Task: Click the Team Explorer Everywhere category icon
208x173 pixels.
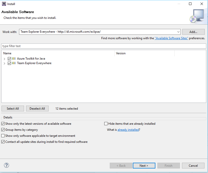Action: coord(14,63)
